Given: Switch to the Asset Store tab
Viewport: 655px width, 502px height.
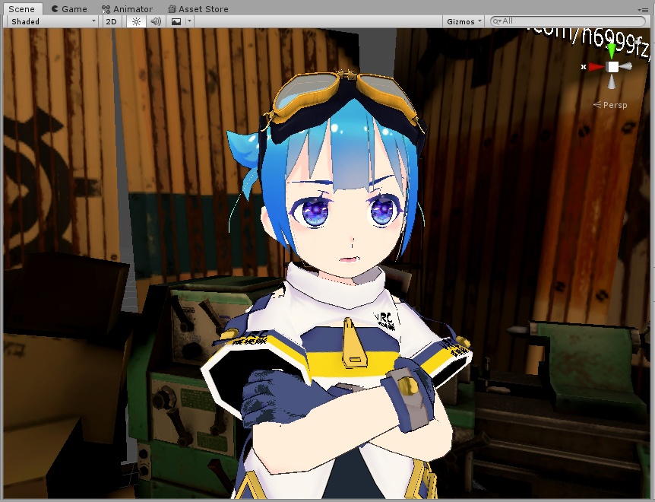Looking at the screenshot, I should click(198, 9).
